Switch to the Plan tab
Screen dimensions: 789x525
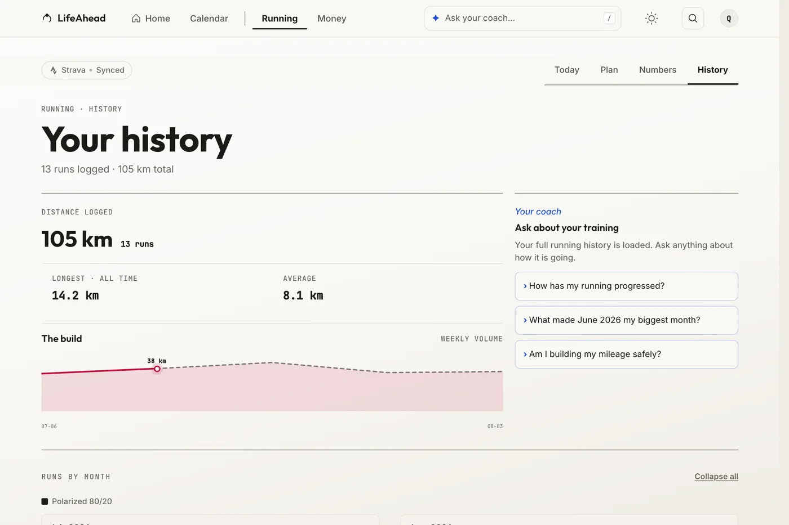[x=609, y=70]
